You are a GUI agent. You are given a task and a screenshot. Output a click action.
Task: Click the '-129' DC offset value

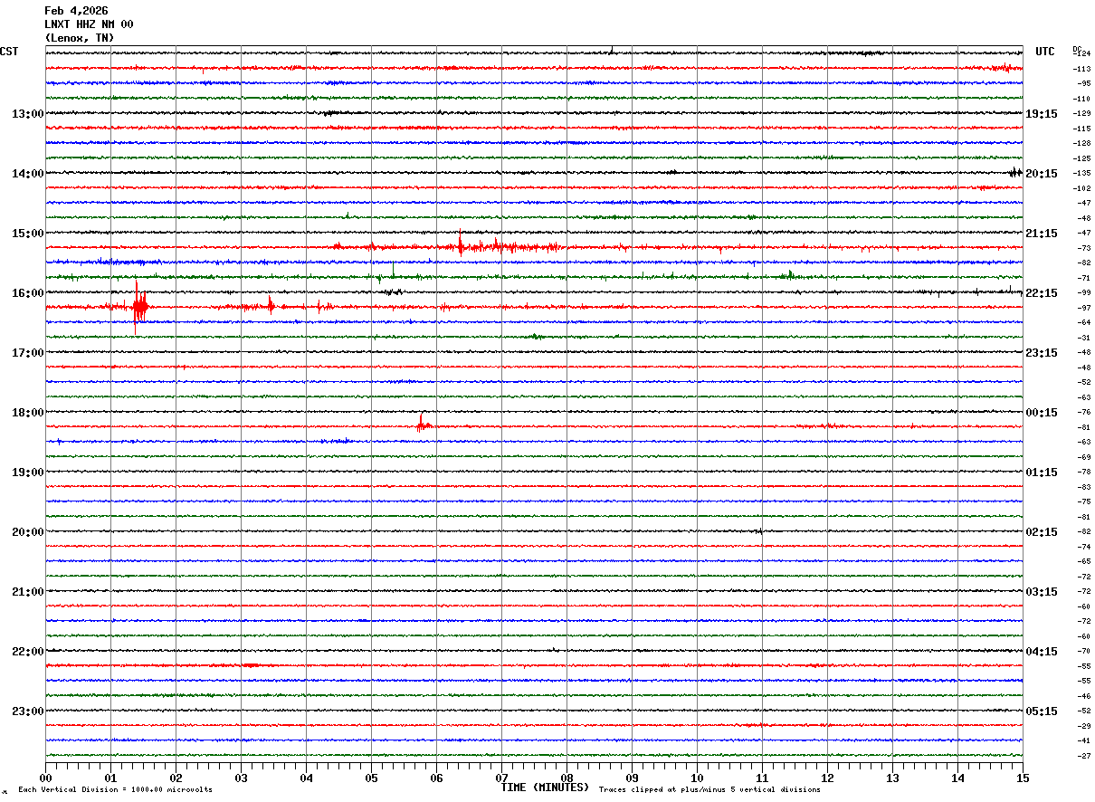[x=1081, y=113]
